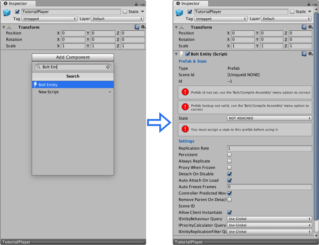
Task: Select the Inspector tab in right panel
Action: (191, 4)
